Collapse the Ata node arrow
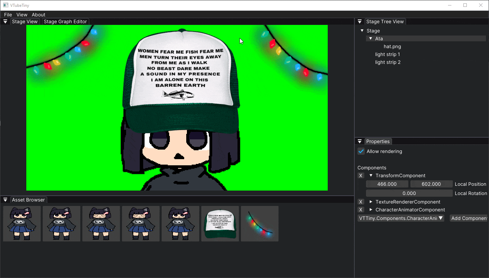Viewport: 489px width, 278px height. click(x=371, y=39)
